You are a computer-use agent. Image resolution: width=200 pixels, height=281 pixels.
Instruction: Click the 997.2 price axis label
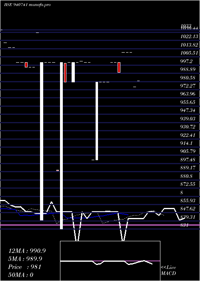[186, 61]
